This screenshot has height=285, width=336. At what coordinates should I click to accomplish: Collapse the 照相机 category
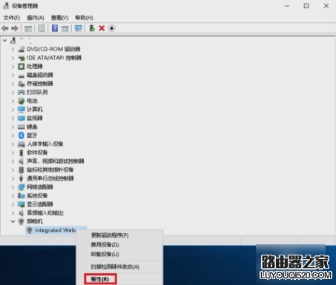click(x=13, y=221)
